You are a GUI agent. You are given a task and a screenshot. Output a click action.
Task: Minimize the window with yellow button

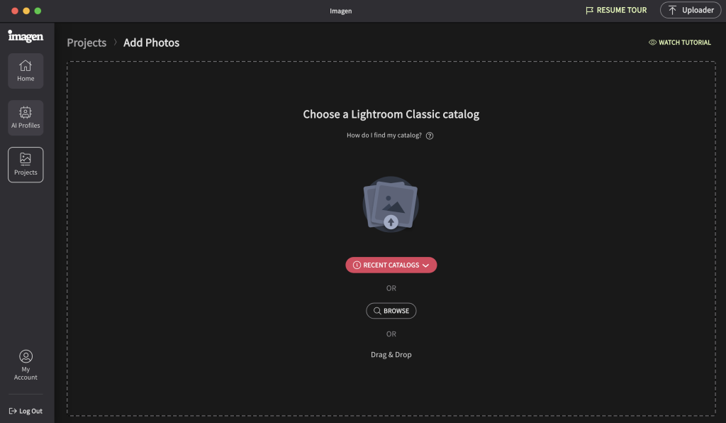coord(26,11)
